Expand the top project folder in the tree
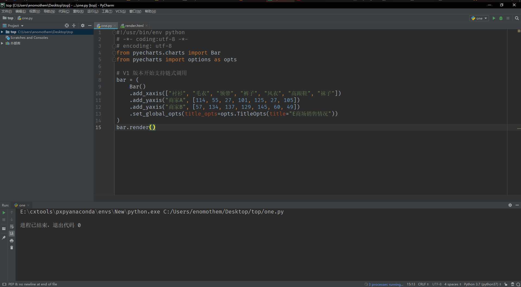Image resolution: width=521 pixels, height=287 pixels. tap(2, 32)
